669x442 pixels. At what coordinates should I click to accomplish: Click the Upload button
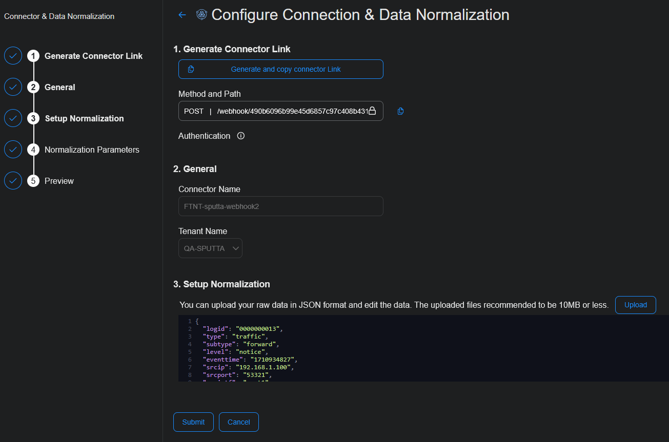click(x=635, y=305)
